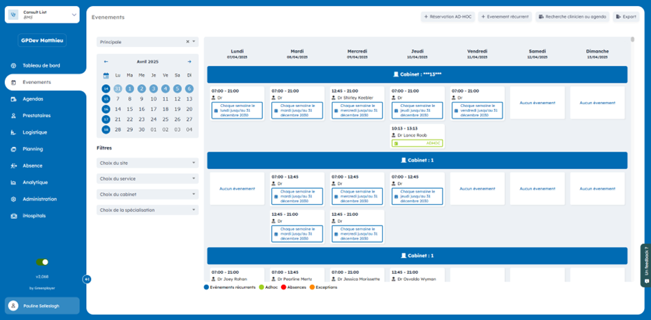The width and height of the screenshot is (651, 320).
Task: Click the iHospitals sidebar icon
Action: coord(13,216)
